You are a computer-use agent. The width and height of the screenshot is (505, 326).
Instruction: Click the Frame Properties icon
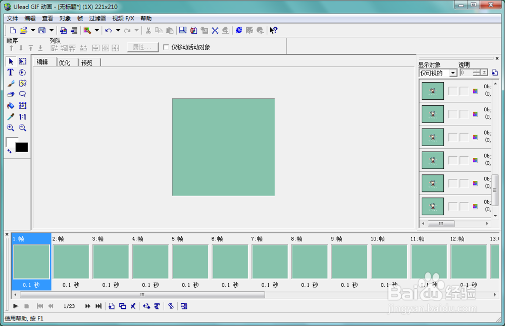[x=184, y=306]
